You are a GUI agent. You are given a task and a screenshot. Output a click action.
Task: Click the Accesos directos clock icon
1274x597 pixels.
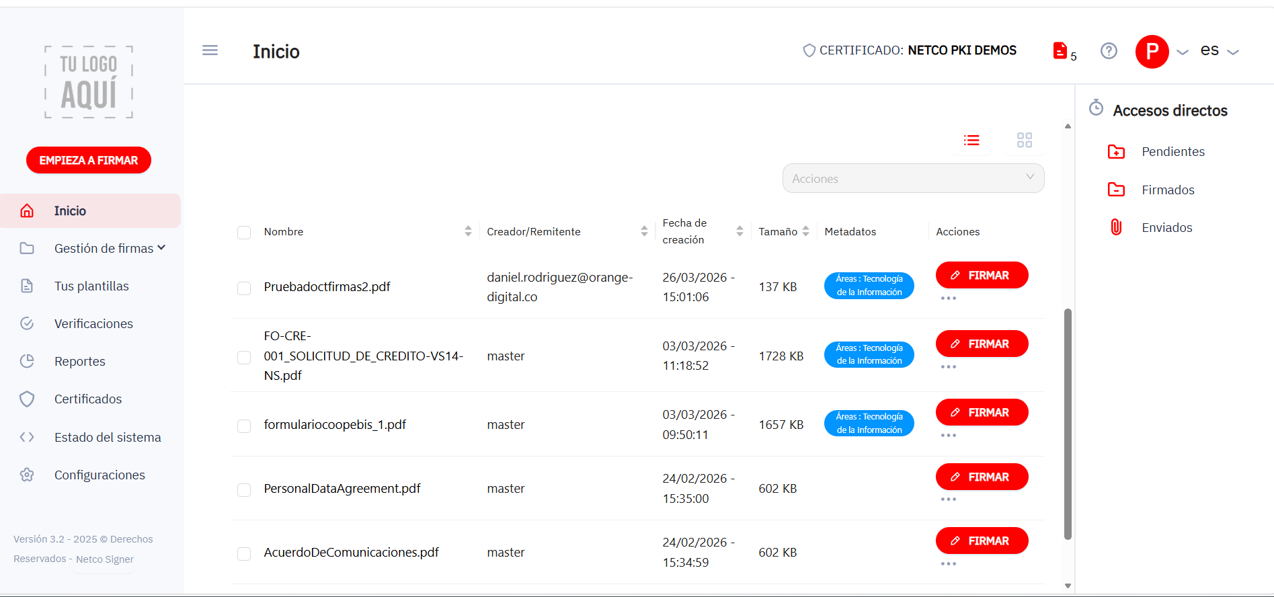click(x=1096, y=108)
